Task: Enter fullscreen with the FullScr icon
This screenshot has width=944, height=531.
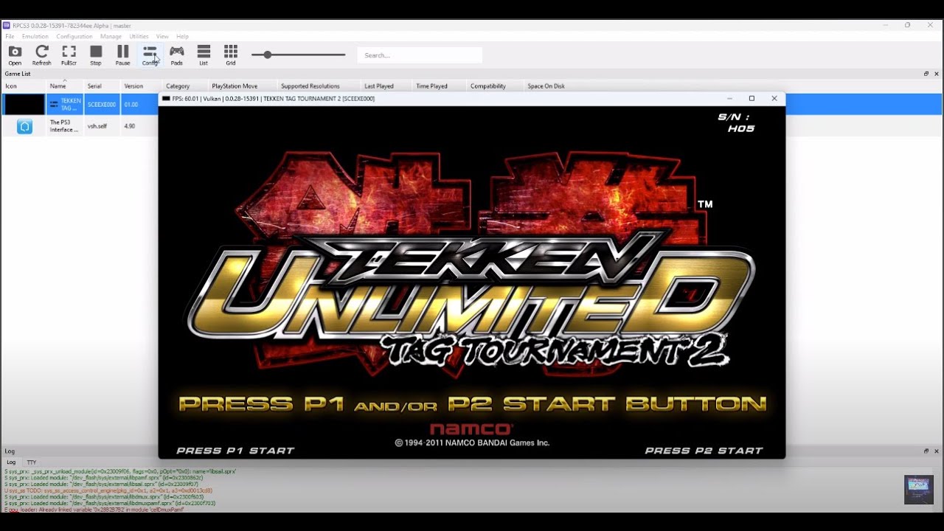Action: click(x=69, y=55)
